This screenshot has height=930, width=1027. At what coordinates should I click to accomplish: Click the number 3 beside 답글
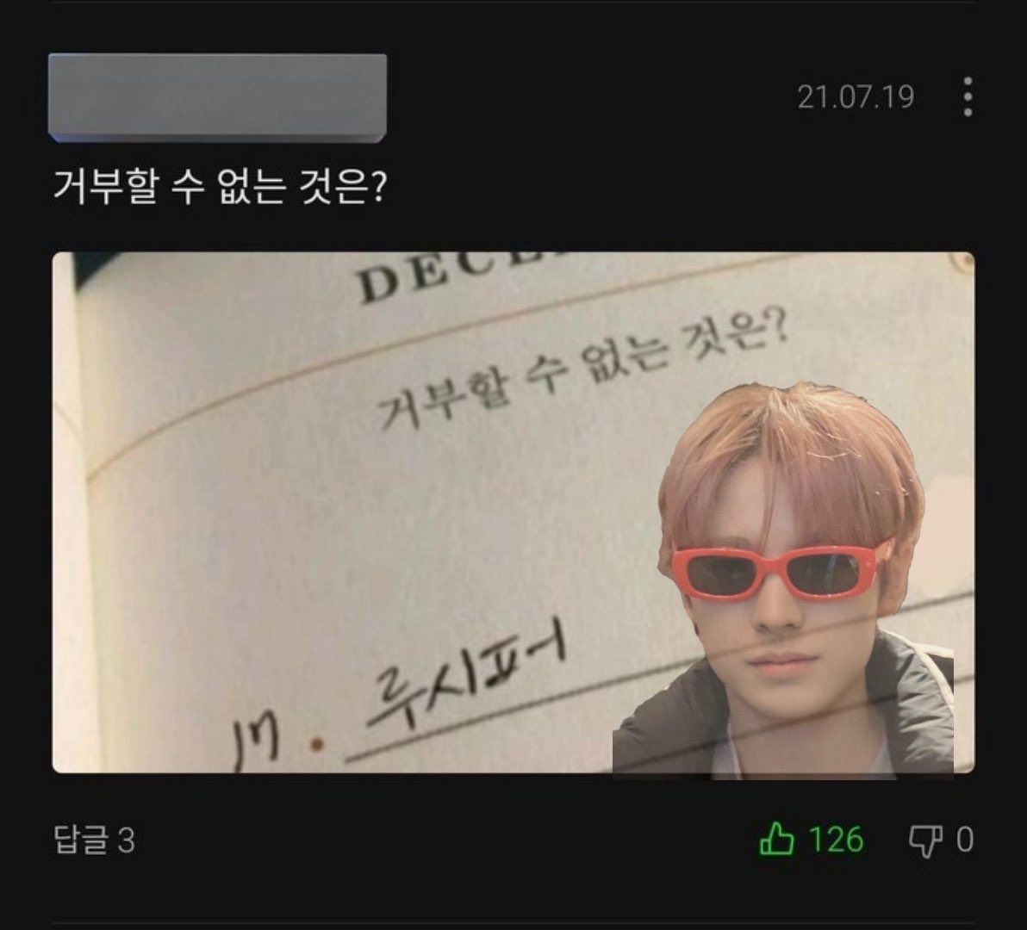(127, 841)
